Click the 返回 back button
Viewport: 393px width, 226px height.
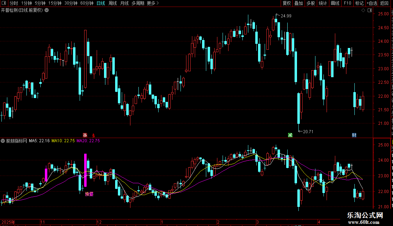click(384, 3)
